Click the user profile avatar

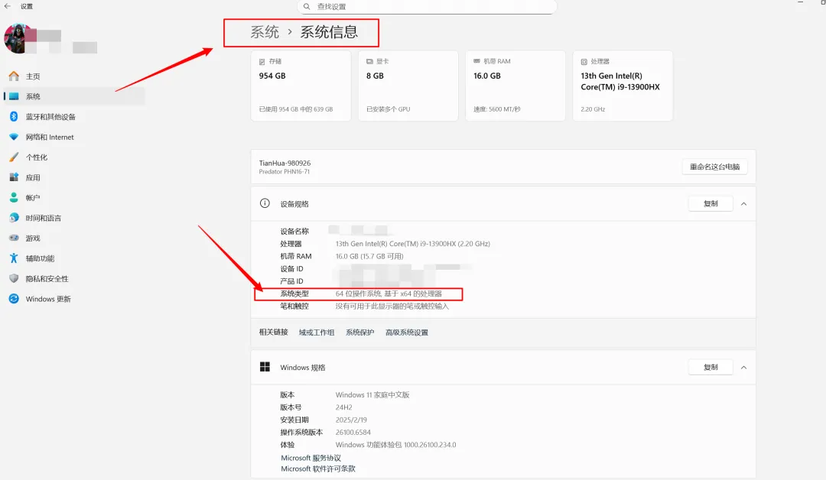[19, 38]
